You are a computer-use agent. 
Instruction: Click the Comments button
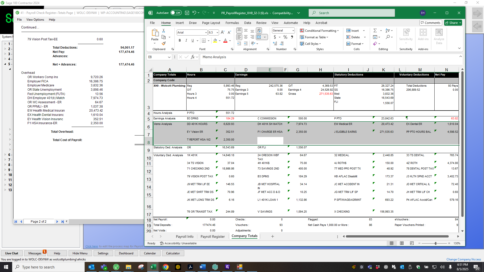click(x=431, y=23)
